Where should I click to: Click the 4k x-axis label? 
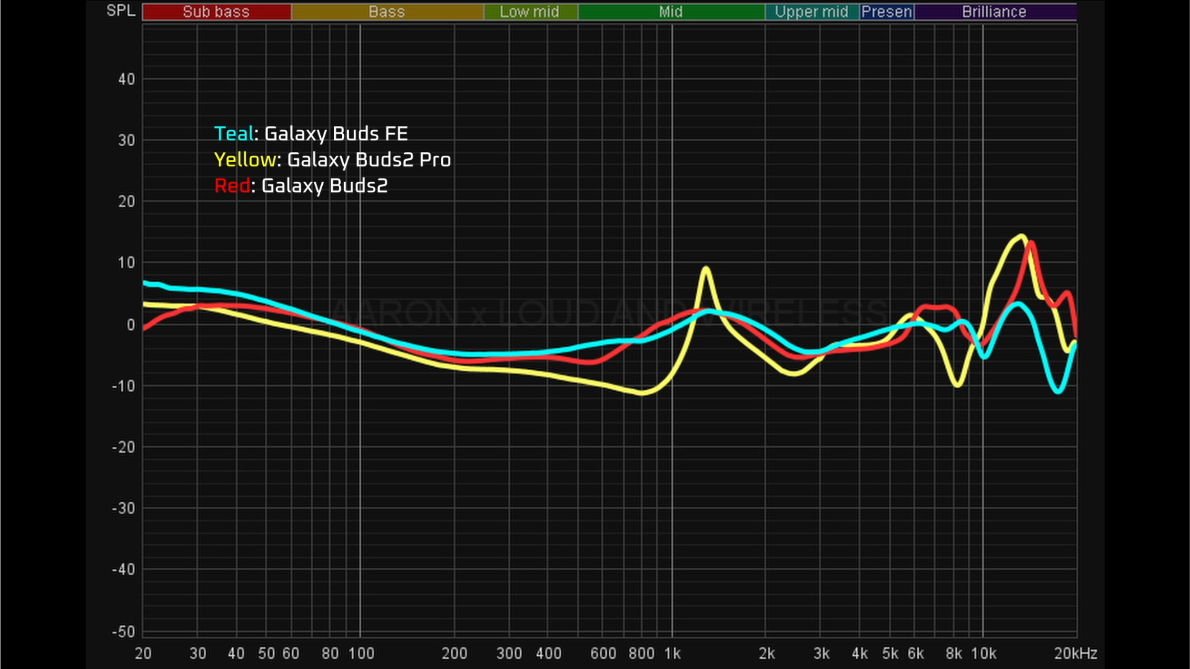[x=860, y=653]
